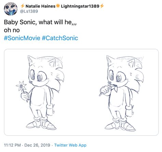
Task: Click the watermark on right sketch
Action: coord(130,59)
